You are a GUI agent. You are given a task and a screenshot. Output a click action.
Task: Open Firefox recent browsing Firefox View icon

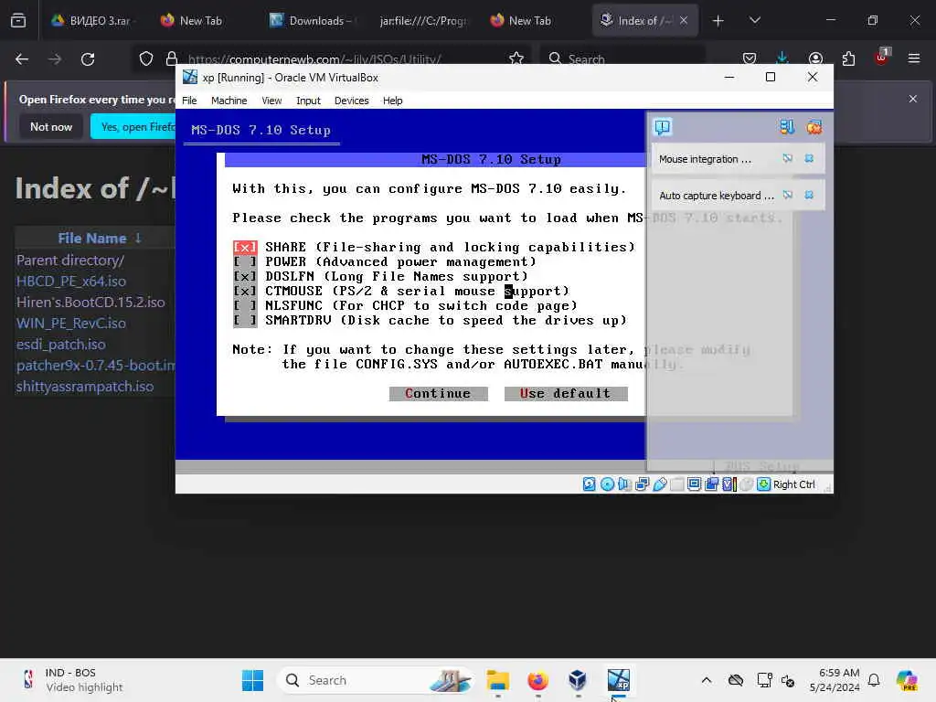tap(18, 21)
